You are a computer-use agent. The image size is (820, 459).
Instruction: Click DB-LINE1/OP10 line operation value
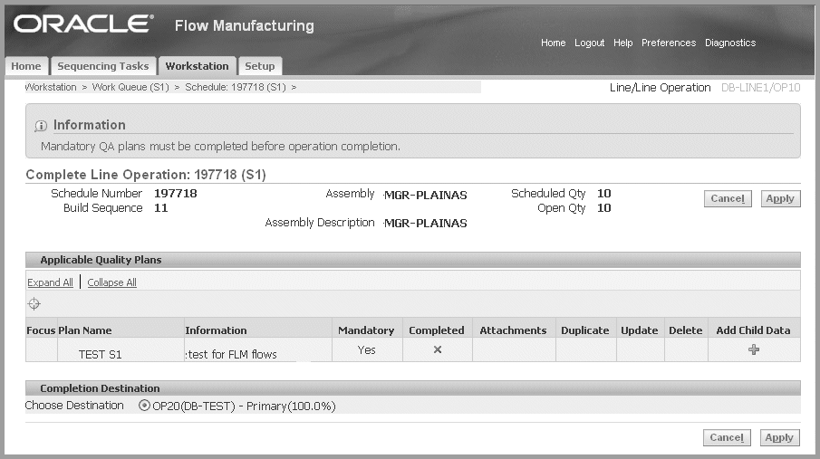(761, 87)
